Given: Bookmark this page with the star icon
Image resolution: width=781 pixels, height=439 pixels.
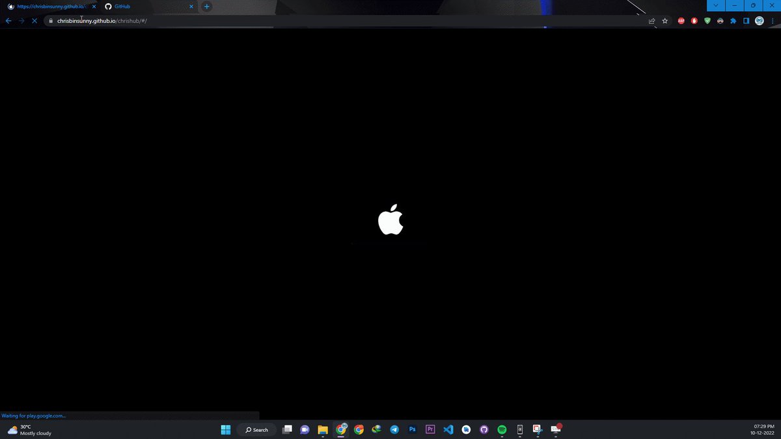Looking at the screenshot, I should click(665, 21).
